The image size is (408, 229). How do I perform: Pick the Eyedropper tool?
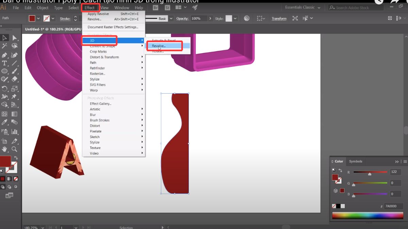click(5, 122)
